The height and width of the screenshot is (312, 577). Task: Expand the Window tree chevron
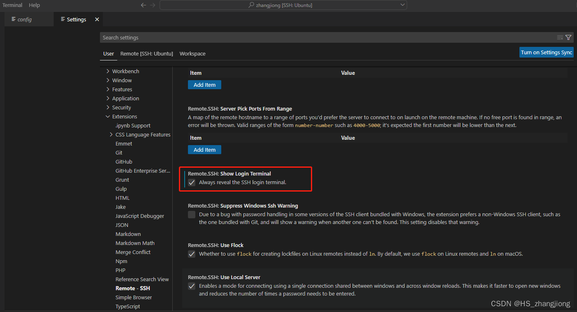[108, 80]
